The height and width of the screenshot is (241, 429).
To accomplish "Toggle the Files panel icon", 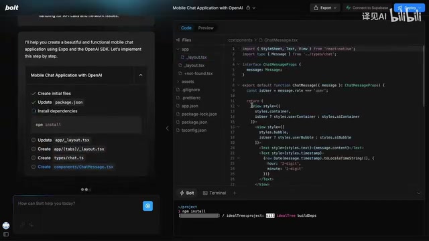I will [178, 40].
